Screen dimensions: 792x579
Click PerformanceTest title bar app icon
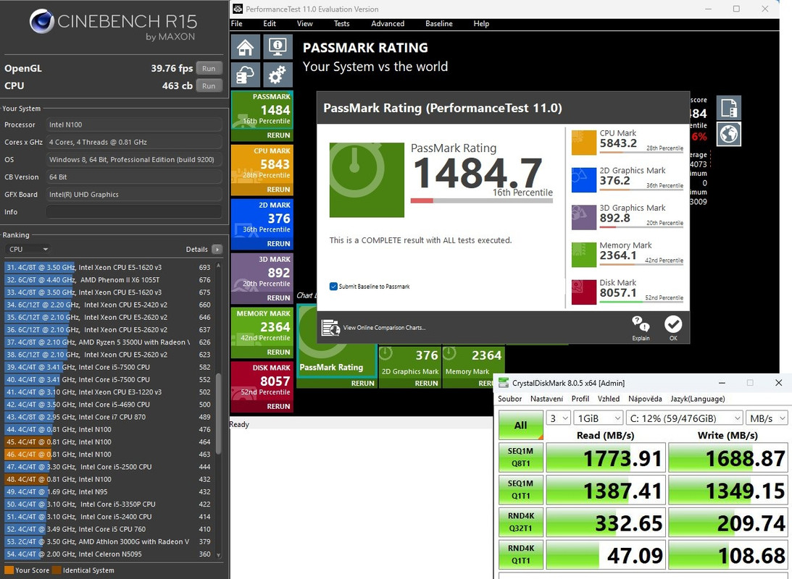pyautogui.click(x=238, y=9)
